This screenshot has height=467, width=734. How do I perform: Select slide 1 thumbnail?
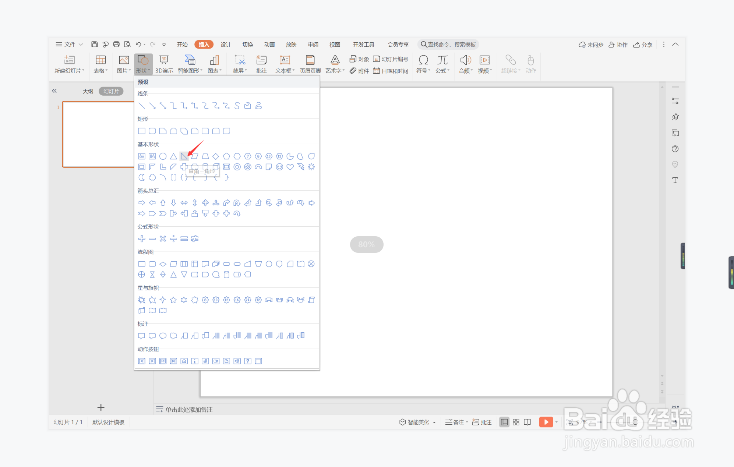point(98,134)
